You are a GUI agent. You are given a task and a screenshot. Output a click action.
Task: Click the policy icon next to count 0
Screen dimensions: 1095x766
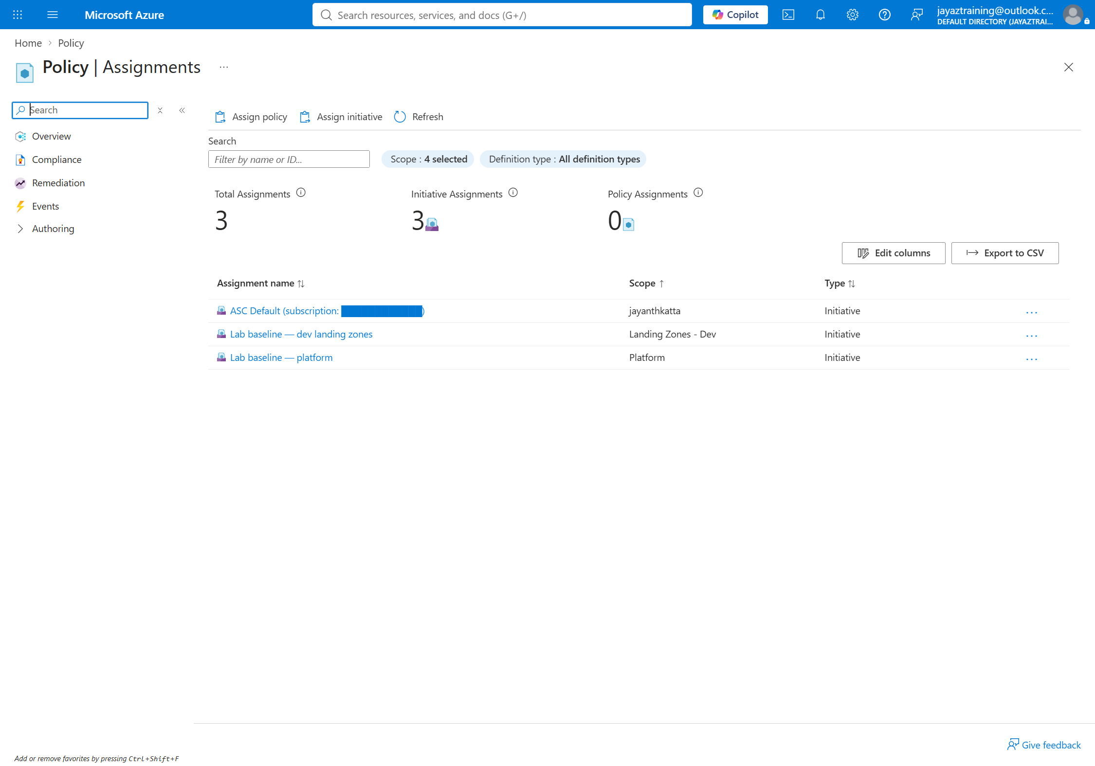click(629, 224)
